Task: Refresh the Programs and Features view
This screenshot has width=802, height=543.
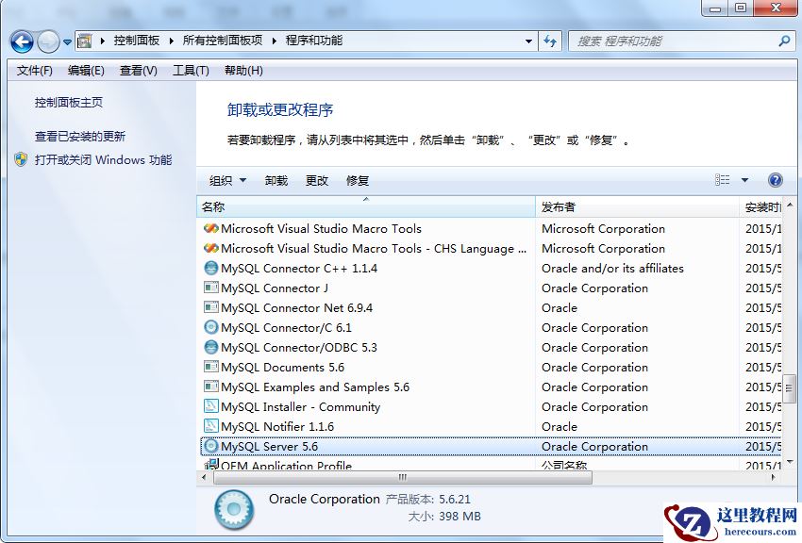Action: (550, 41)
